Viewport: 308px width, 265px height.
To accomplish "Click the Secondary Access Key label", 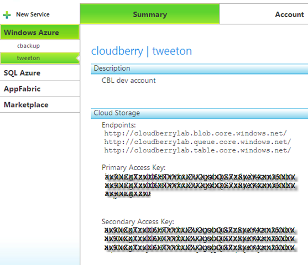I will click(x=138, y=221).
